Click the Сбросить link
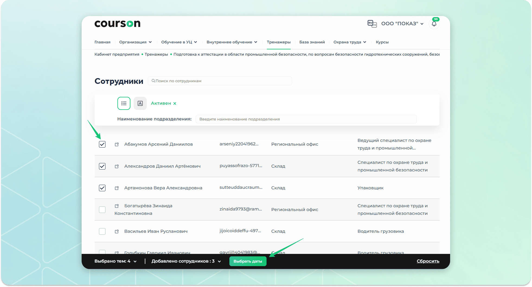The width and height of the screenshot is (532, 287). point(428,261)
